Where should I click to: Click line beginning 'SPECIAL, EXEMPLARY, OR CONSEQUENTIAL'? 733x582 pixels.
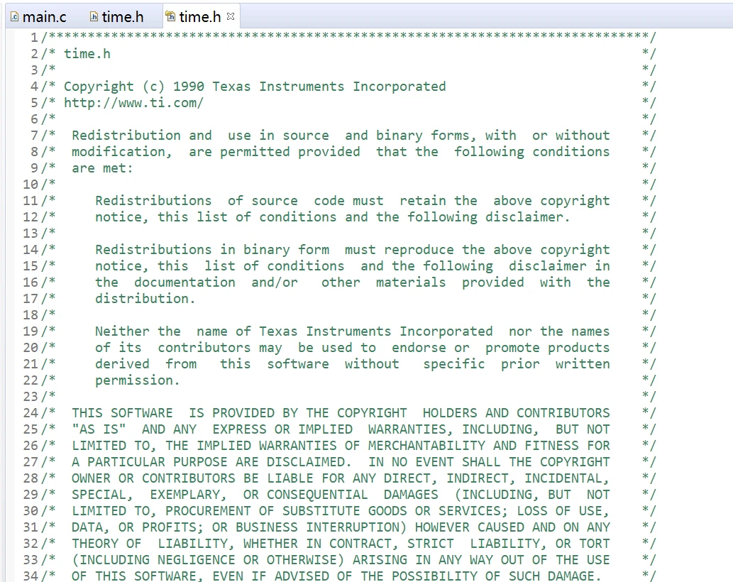tap(341, 495)
